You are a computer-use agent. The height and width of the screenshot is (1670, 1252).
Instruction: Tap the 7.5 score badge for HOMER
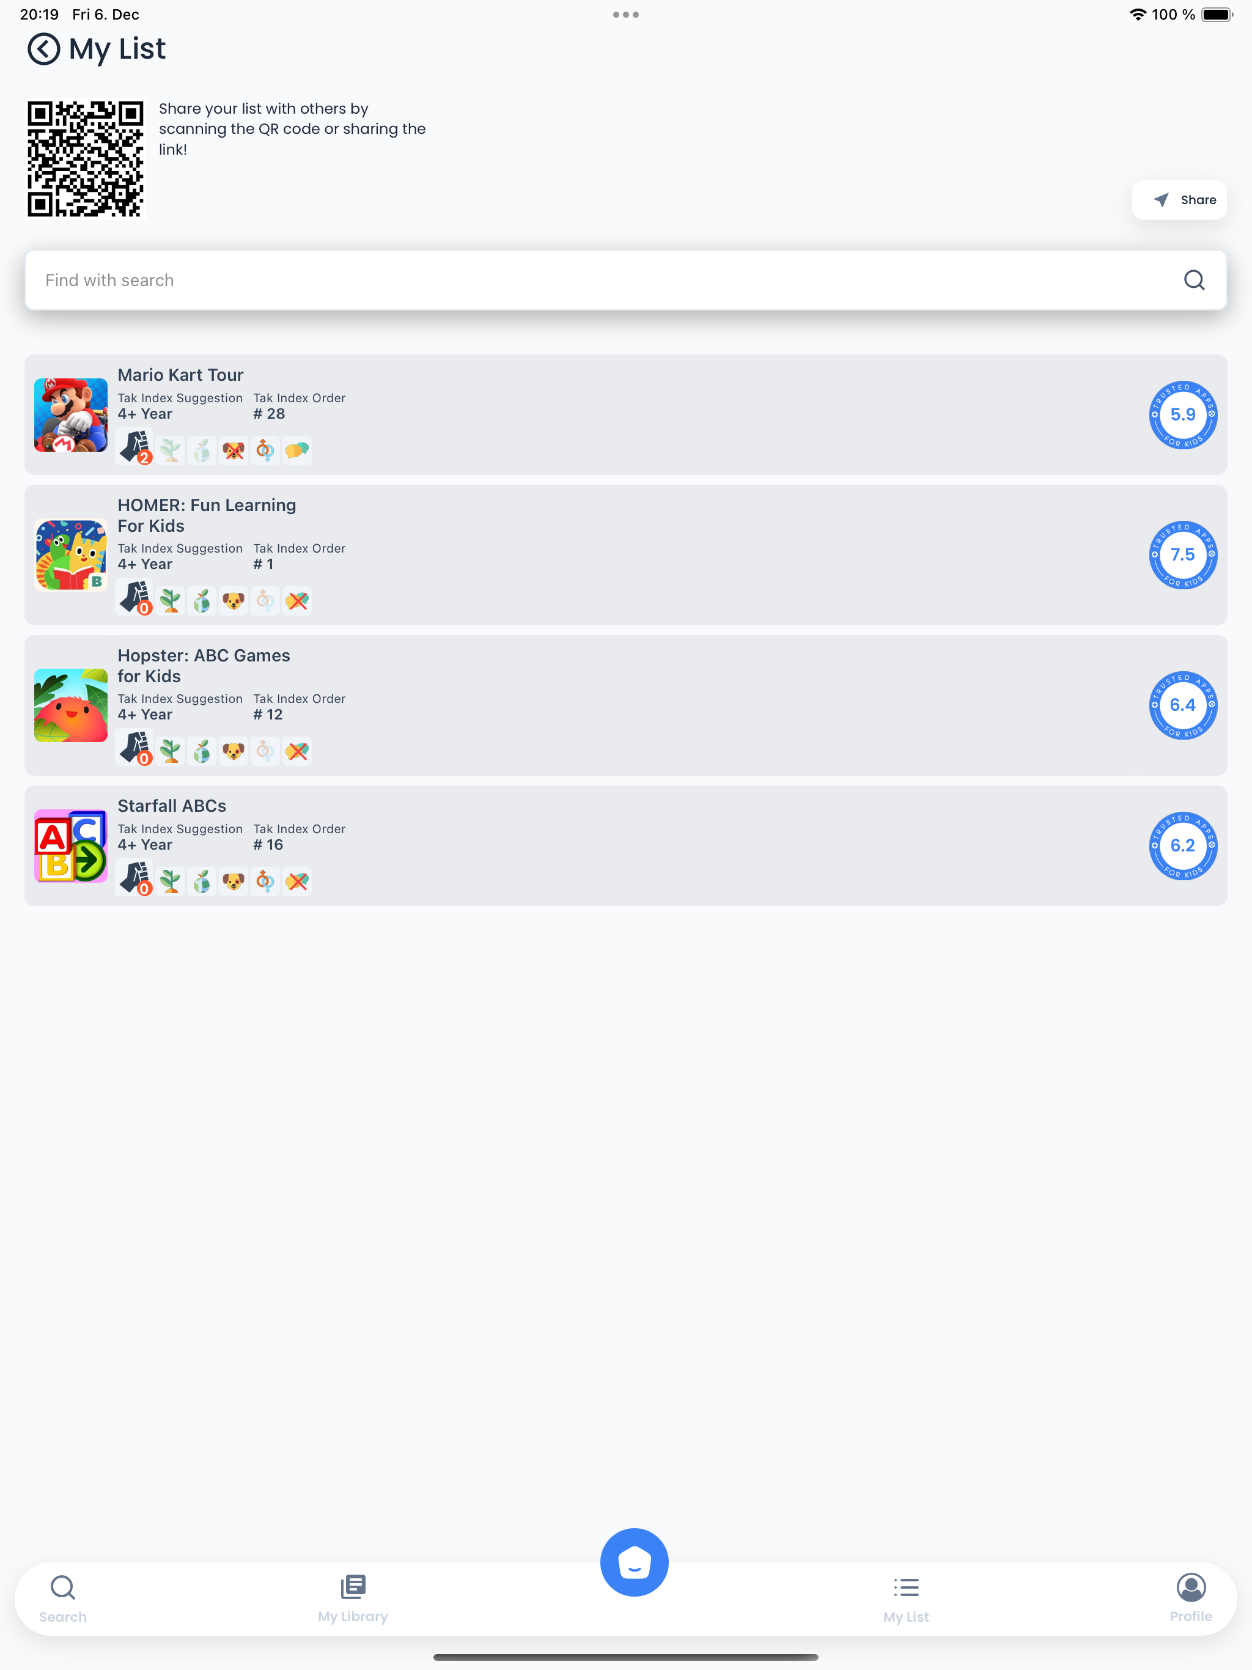click(1182, 555)
